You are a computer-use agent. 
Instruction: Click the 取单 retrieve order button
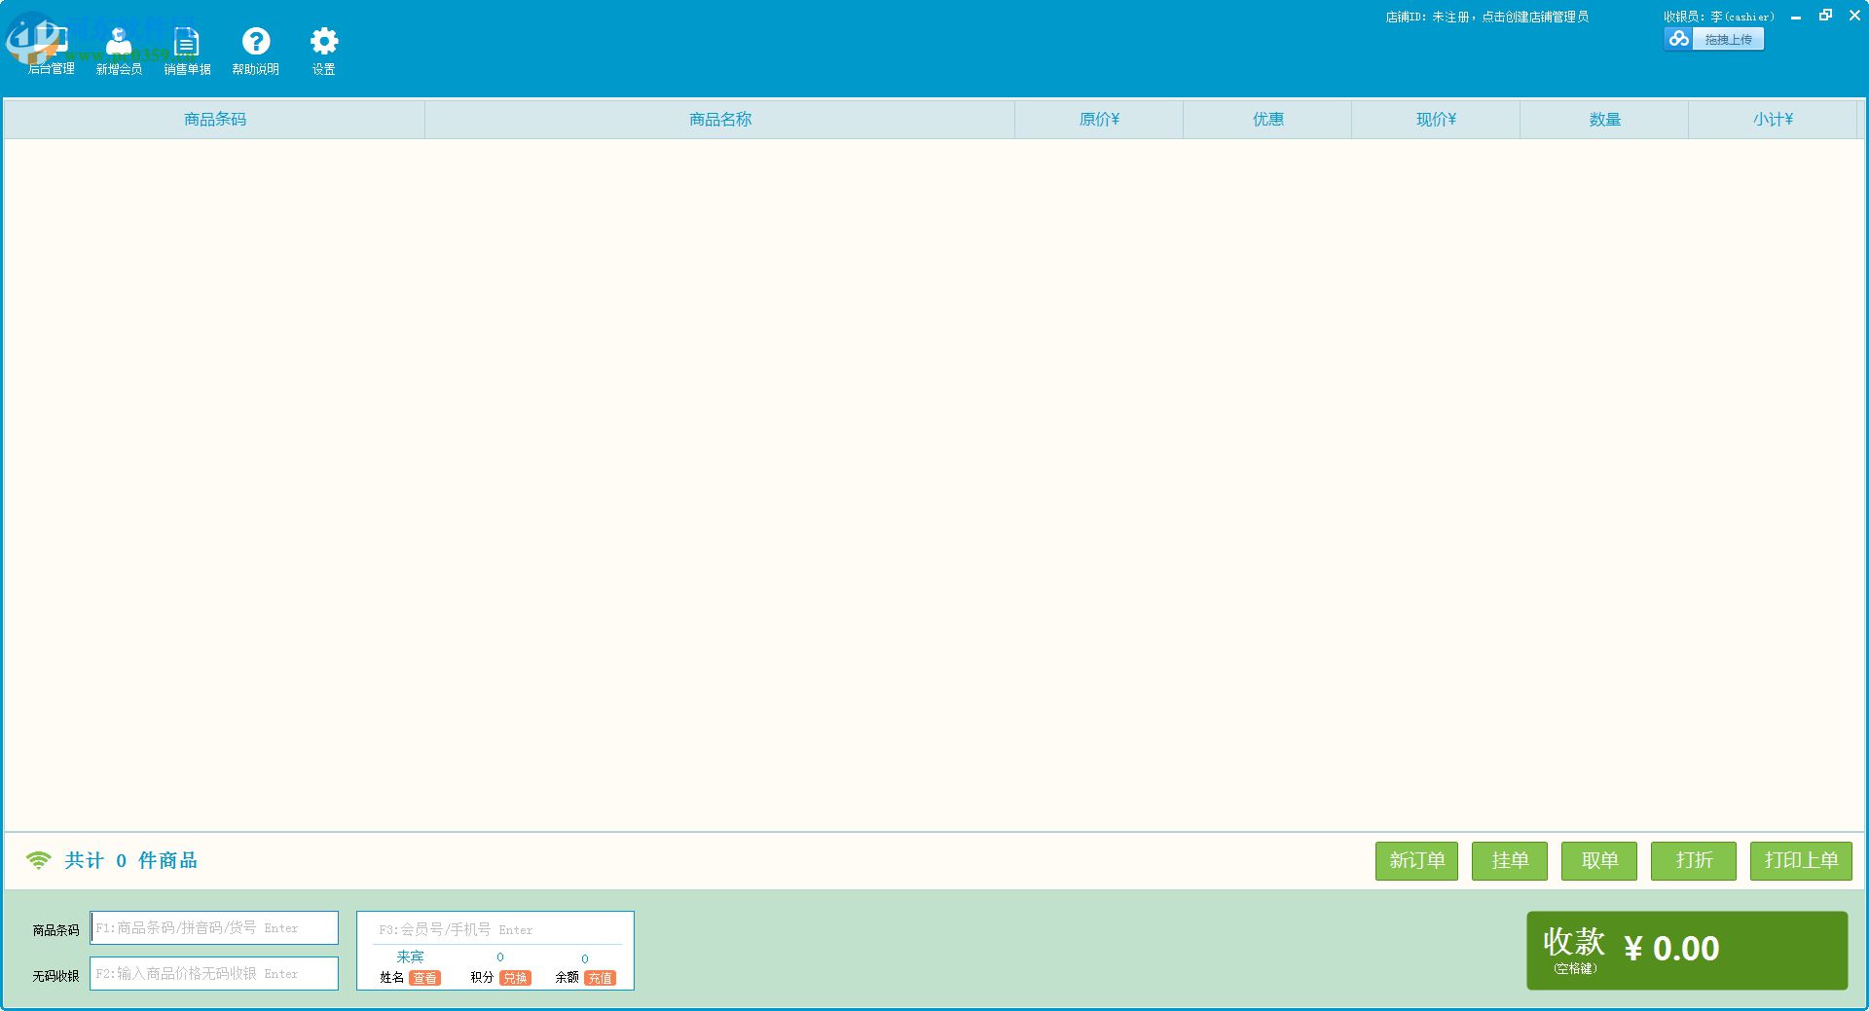[1599, 861]
